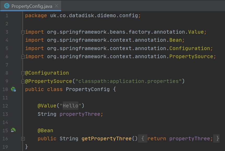This screenshot has height=151, width=225.
Task: Select the PropertyConfig.java editor tab
Action: (32, 6)
